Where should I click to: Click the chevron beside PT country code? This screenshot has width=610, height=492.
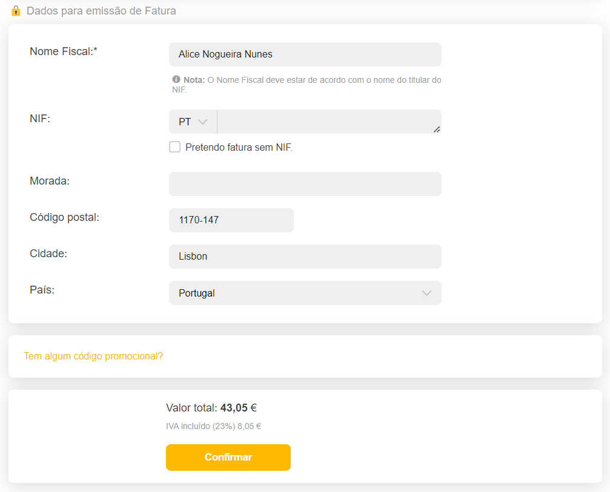click(x=202, y=122)
